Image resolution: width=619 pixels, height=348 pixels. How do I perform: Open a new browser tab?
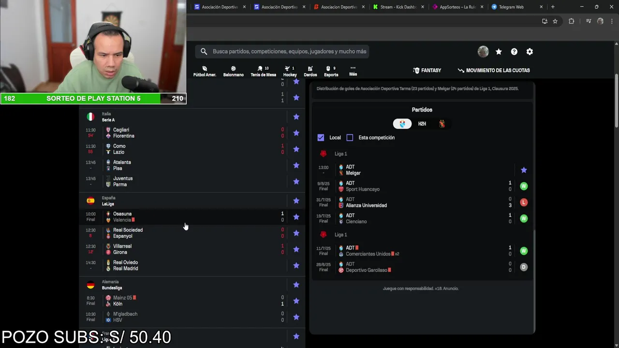[553, 7]
